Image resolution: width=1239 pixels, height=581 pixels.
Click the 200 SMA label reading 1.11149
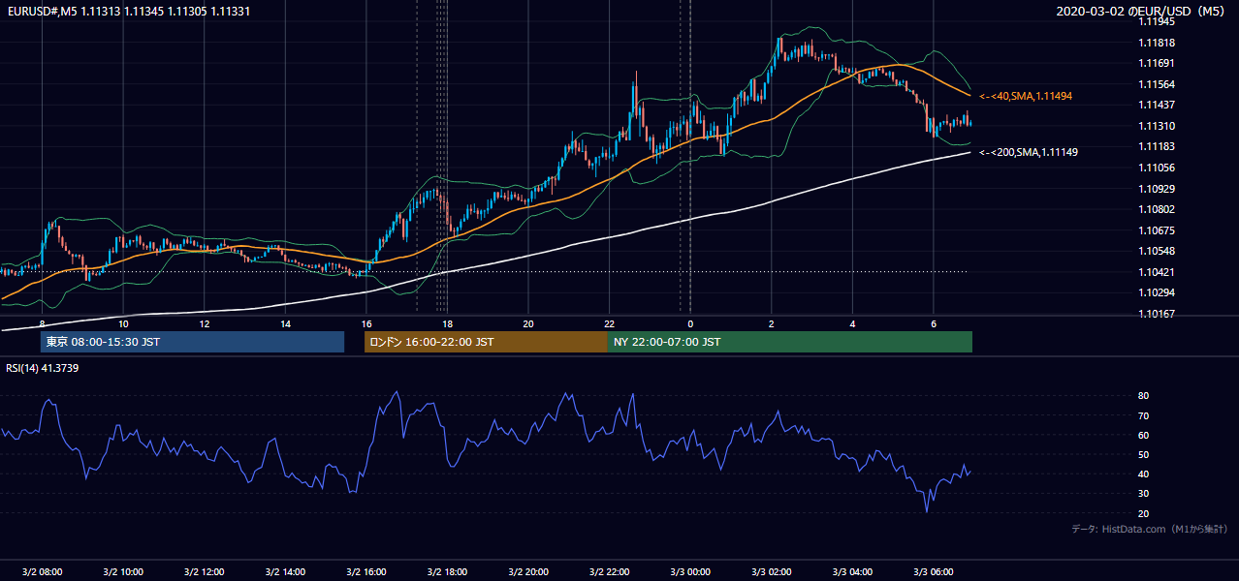pos(1029,152)
